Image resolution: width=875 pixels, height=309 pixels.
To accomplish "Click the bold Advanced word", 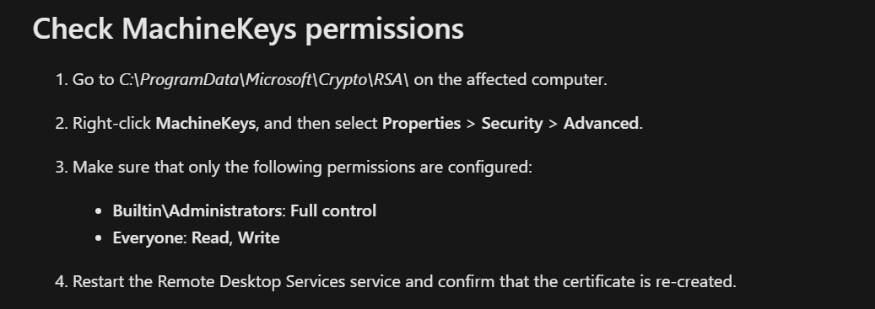I will 601,123.
